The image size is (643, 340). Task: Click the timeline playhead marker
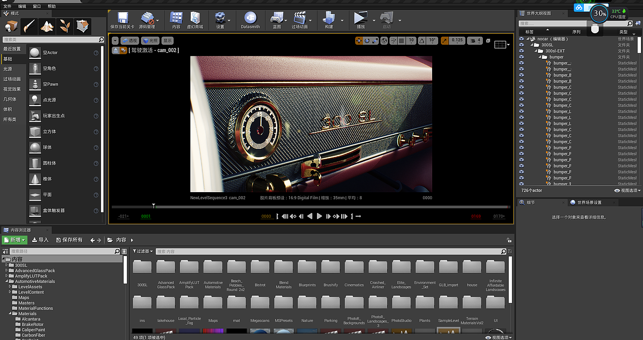point(154,205)
